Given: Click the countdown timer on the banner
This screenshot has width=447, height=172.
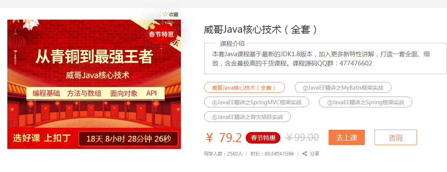Looking at the screenshot, I should pyautogui.click(x=128, y=139).
